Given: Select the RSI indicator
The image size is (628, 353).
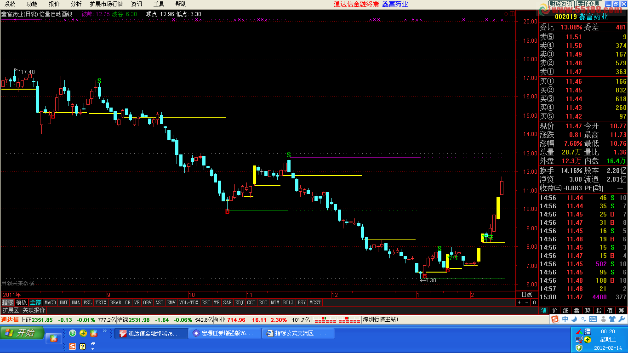Looking at the screenshot, I should click(206, 302).
